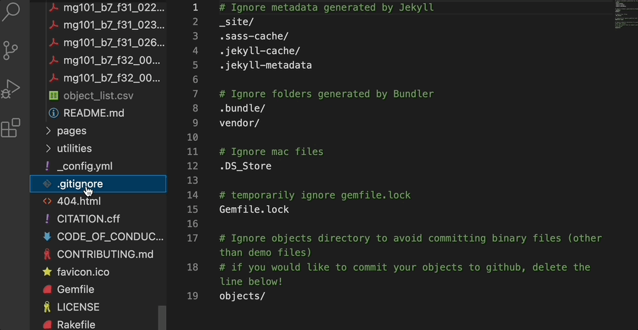638x330 pixels.
Task: Open the CODE_OF_CONDUC... file
Action: click(110, 236)
